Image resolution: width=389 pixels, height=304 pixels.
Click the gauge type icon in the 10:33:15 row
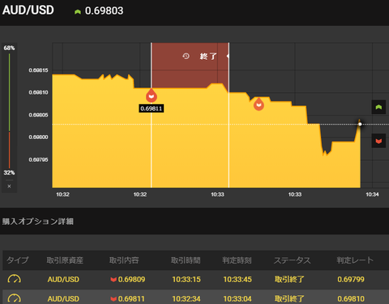click(x=14, y=279)
